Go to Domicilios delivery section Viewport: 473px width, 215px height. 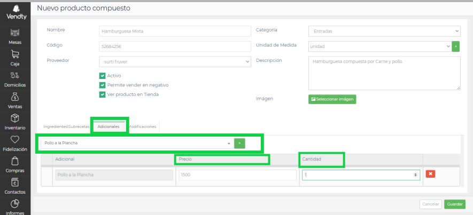[15, 80]
